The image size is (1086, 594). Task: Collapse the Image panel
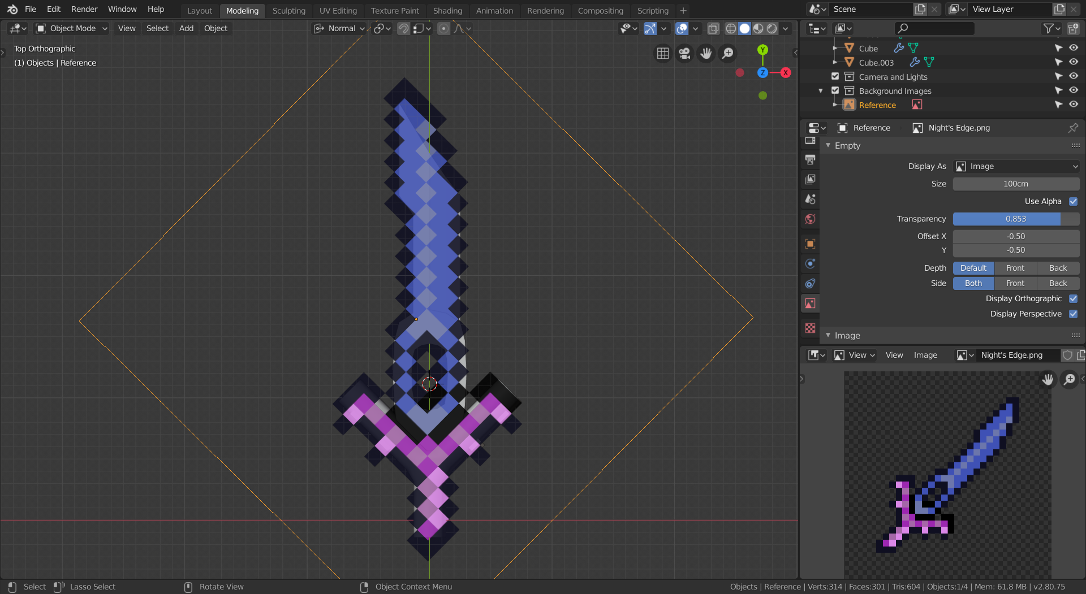click(x=828, y=336)
